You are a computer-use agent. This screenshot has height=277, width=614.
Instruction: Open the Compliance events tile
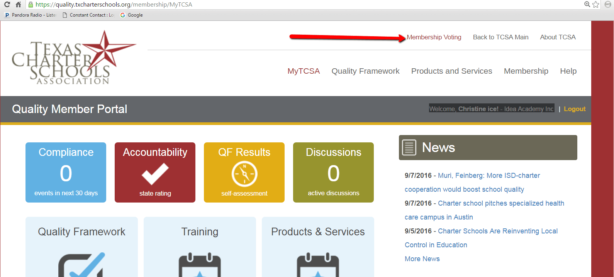click(66, 172)
